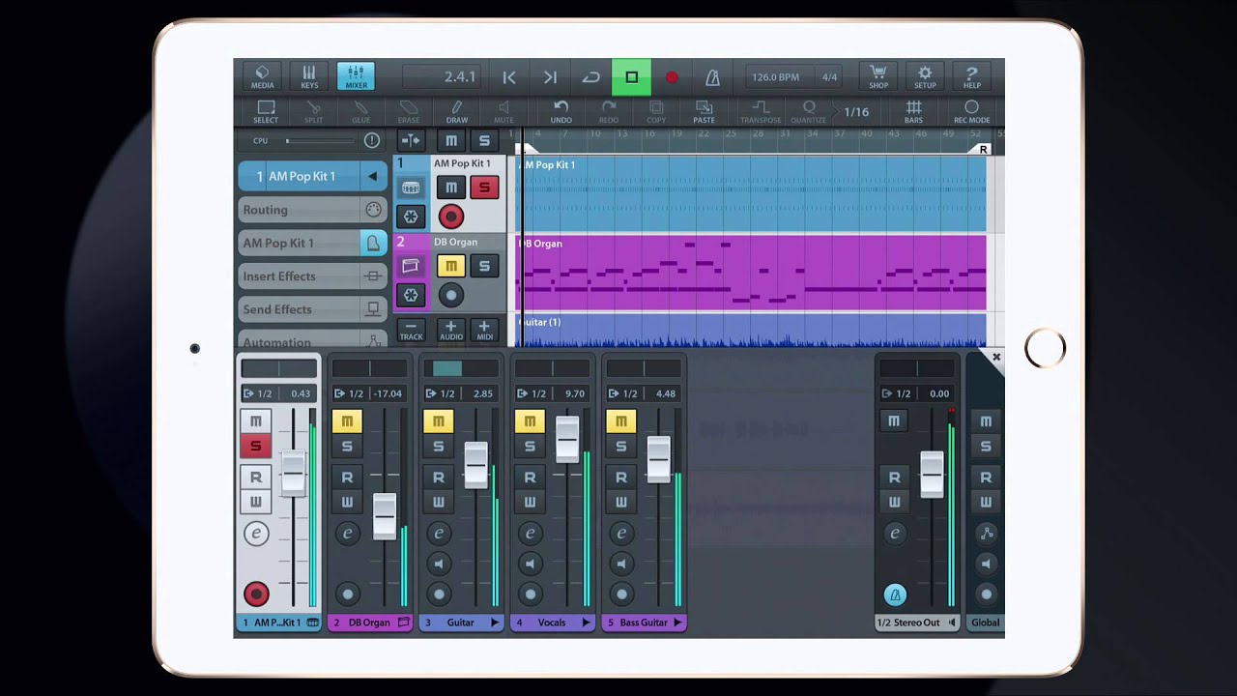The width and height of the screenshot is (1237, 696).
Task: Open the 1/16 quantize value selector
Action: (x=856, y=112)
